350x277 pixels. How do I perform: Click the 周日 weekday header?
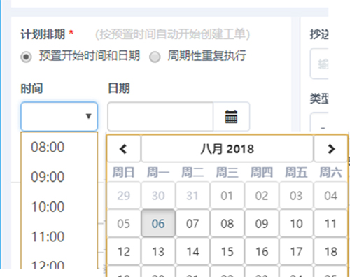point(123,173)
